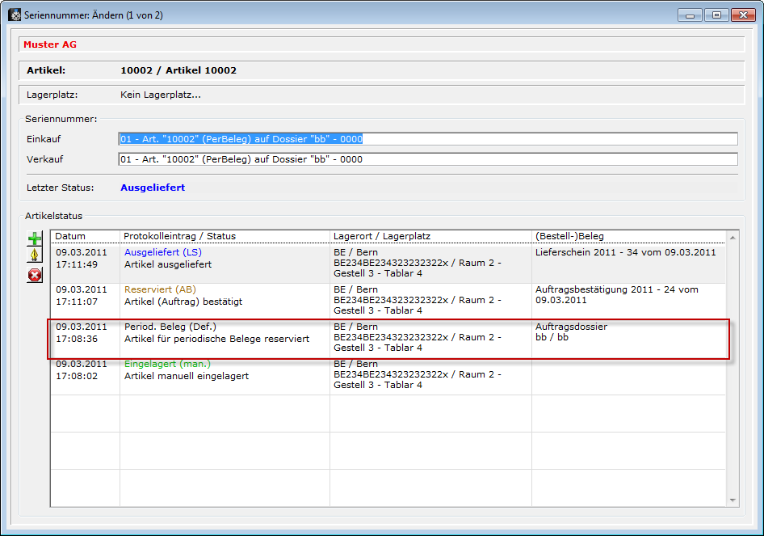Click the Kein Lagerplatz... text
The height and width of the screenshot is (536, 764).
click(x=161, y=95)
